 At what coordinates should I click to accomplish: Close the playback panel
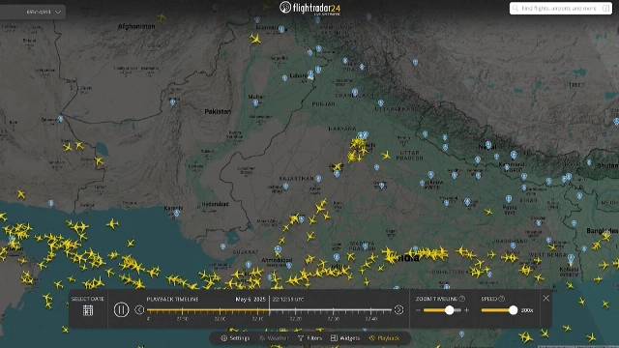tap(545, 299)
